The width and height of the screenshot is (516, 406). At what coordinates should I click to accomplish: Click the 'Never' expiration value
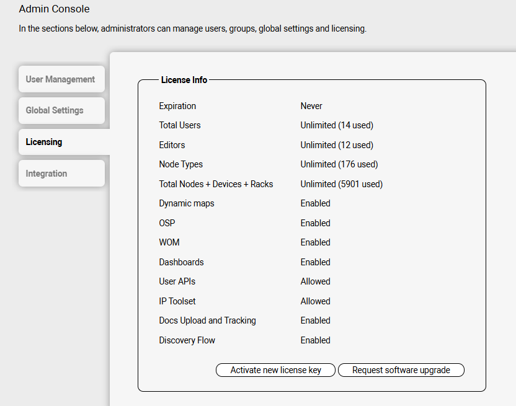(x=311, y=106)
